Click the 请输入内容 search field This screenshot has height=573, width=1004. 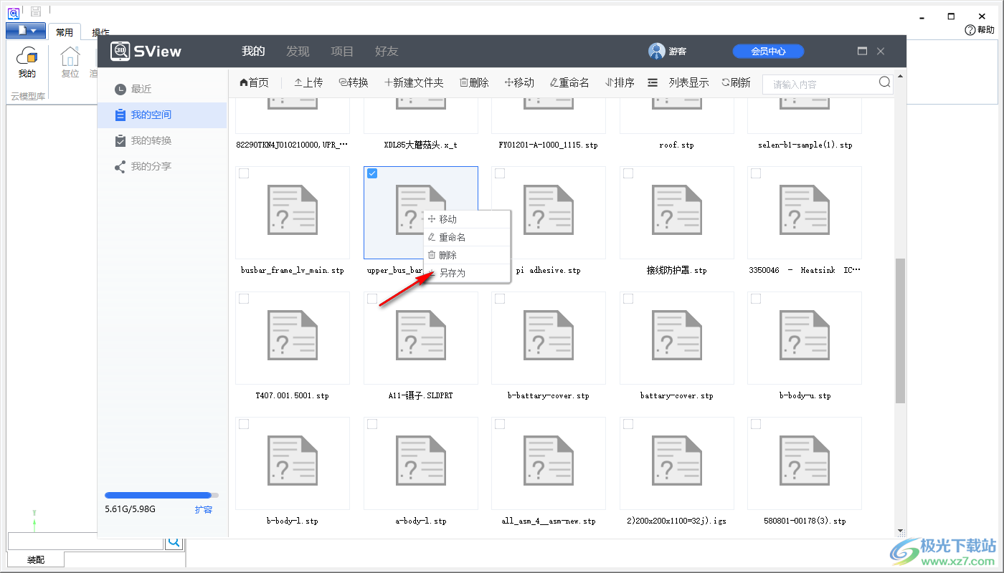pyautogui.click(x=821, y=84)
